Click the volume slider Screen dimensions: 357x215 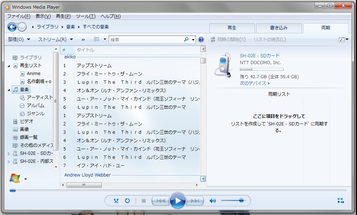(233, 200)
